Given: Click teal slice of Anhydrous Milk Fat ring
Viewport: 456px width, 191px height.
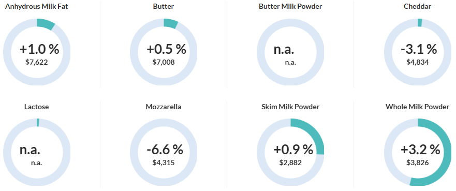Looking at the screenshot, I should (46, 23).
